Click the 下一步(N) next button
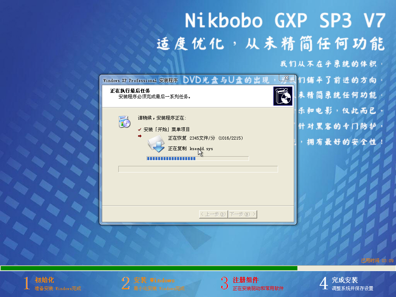 coord(242,214)
